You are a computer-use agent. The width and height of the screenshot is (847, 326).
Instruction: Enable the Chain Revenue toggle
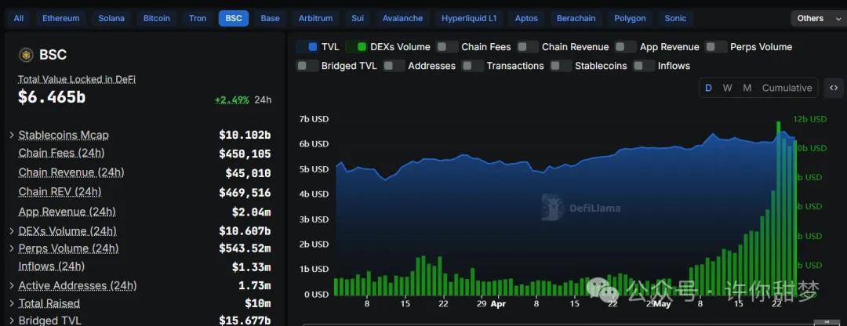(x=529, y=47)
